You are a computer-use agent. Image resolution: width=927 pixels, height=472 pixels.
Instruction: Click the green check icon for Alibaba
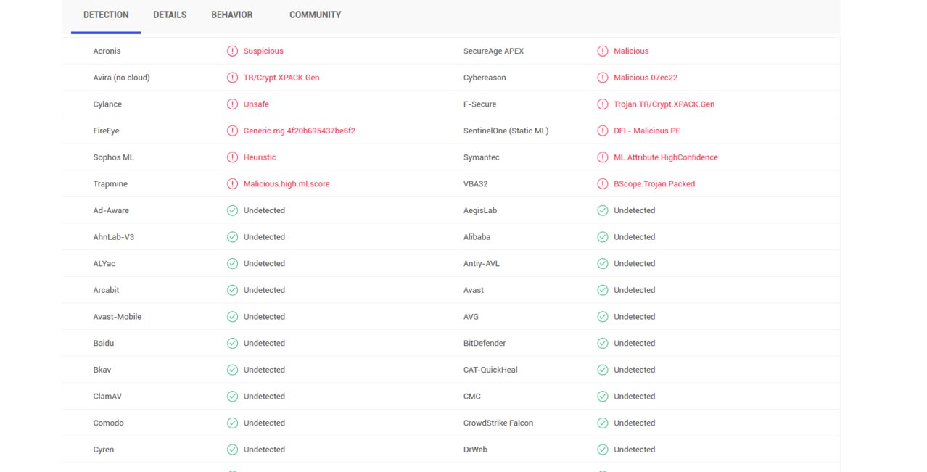click(x=602, y=237)
